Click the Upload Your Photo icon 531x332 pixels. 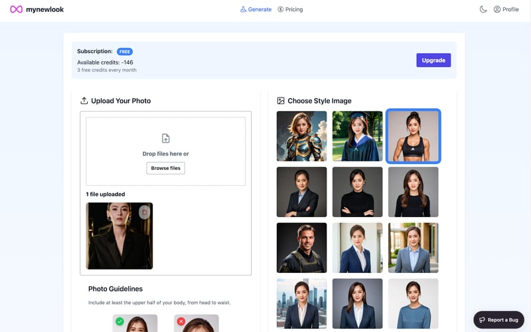pyautogui.click(x=84, y=101)
